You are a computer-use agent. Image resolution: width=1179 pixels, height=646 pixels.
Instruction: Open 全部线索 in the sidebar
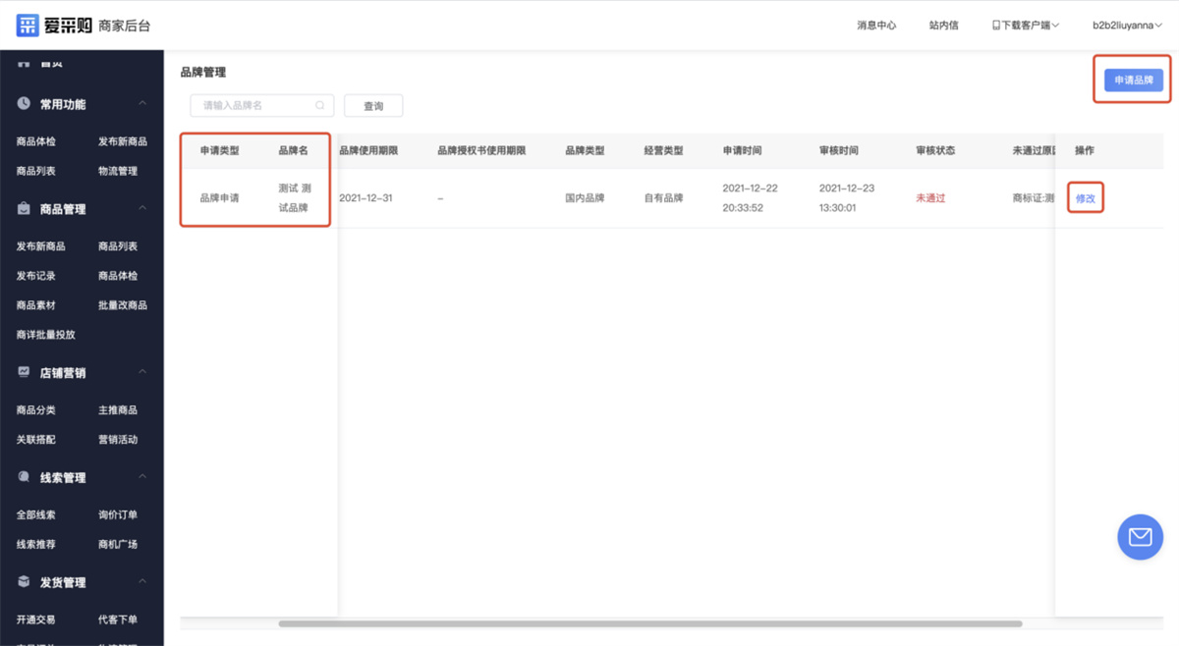[36, 514]
